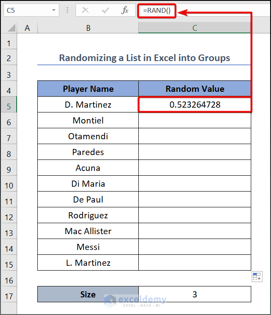Select the cell 'L. Martinez'
The height and width of the screenshot is (315, 271).
(88, 263)
